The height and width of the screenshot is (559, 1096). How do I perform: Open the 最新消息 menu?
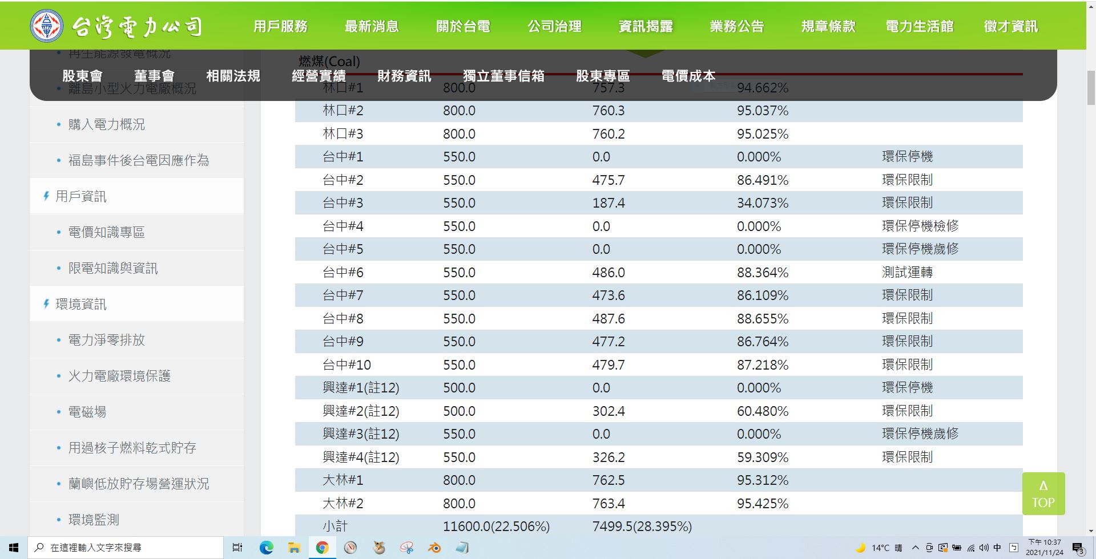coord(372,26)
